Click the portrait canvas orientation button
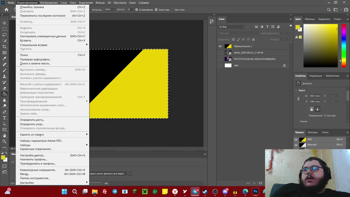 pyautogui.click(x=311, y=109)
